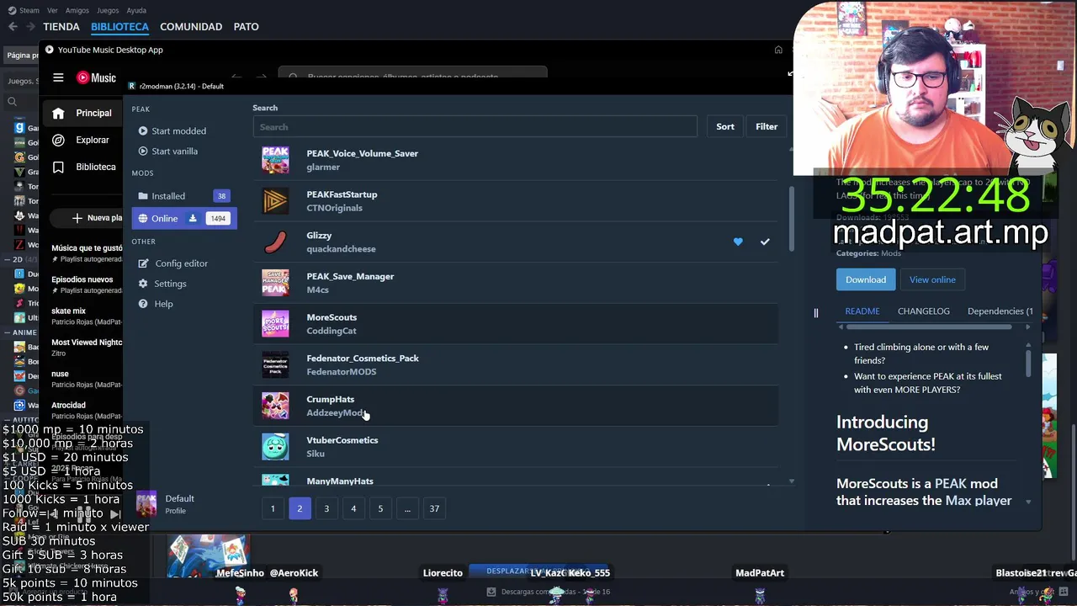The height and width of the screenshot is (606, 1077).
Task: Click VtuberCosmetics mod icon
Action: [275, 447]
